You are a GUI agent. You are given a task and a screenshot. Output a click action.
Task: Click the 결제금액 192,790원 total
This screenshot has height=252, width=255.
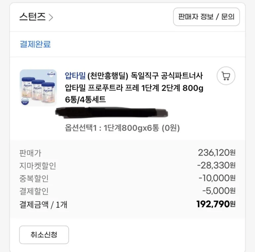click(216, 204)
